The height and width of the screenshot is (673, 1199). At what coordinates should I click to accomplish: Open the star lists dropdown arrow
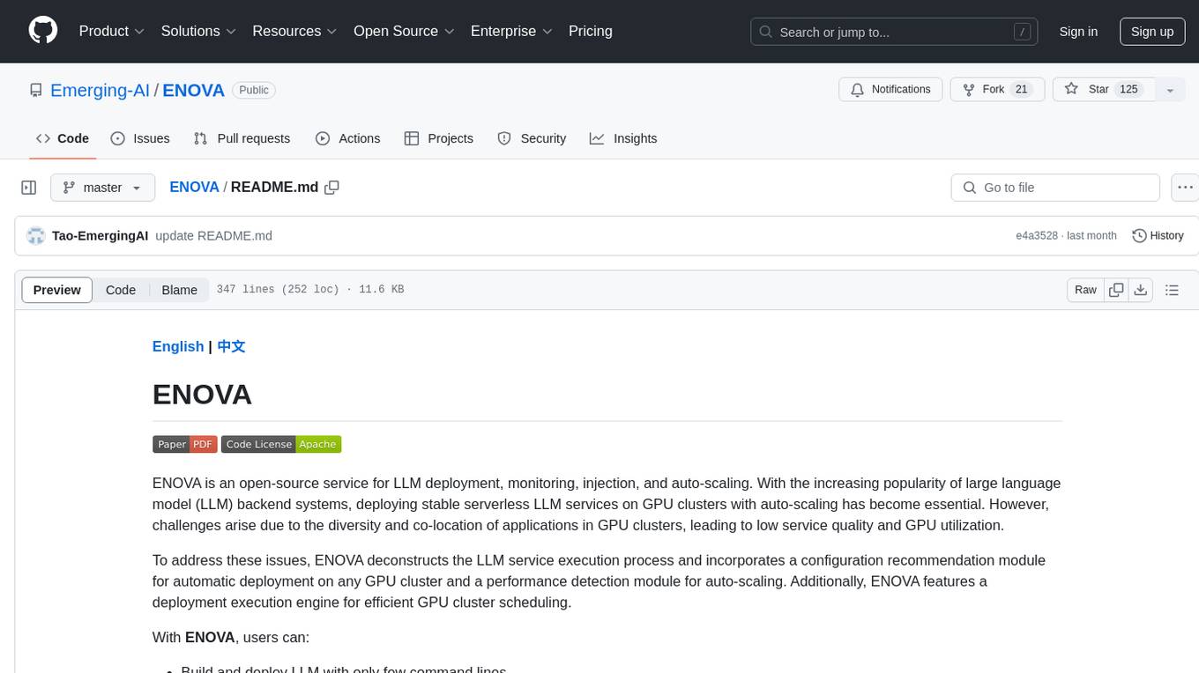(1170, 90)
